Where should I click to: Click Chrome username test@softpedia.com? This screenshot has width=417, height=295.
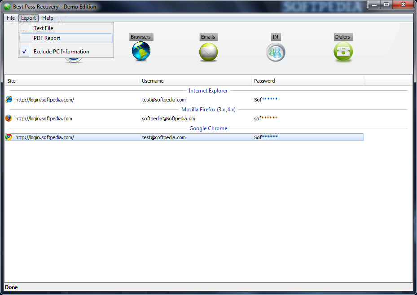coord(164,137)
